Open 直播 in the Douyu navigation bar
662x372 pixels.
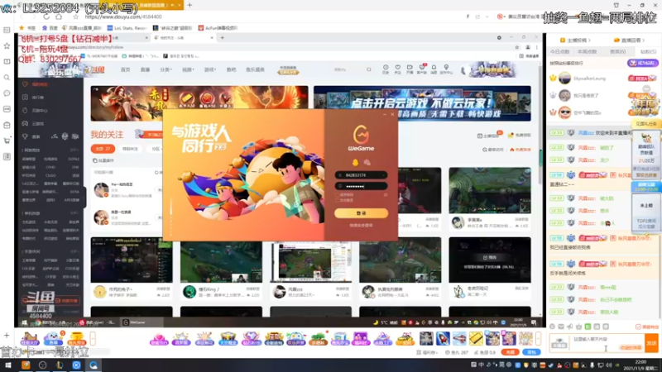pyautogui.click(x=146, y=69)
